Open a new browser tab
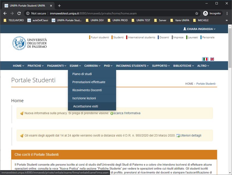Image resolution: width=232 pixels, height=175 pixels. (59, 5)
